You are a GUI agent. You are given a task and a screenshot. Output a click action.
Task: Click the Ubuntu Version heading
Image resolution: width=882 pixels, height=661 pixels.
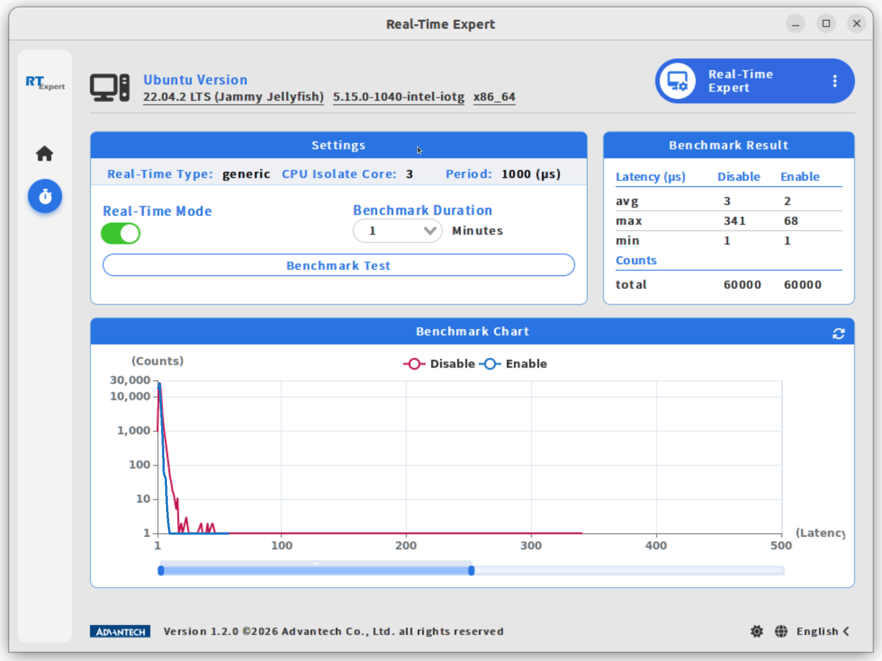[x=195, y=80]
